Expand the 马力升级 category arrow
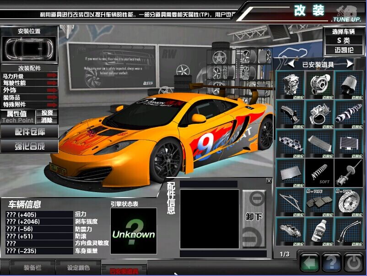Viewport: 367px width, 276px height. 52,76
